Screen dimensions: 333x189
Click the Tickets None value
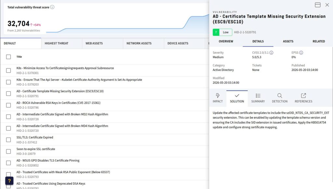pos(256,70)
